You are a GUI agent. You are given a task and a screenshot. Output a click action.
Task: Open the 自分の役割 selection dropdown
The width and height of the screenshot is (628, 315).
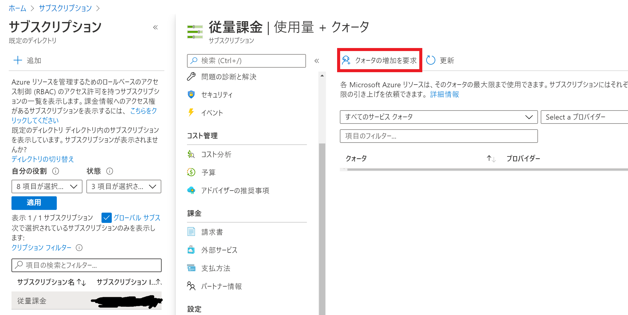pos(47,186)
